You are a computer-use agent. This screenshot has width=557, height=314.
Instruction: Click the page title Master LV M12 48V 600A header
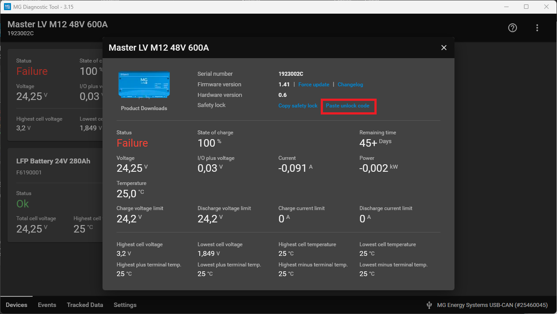point(58,24)
